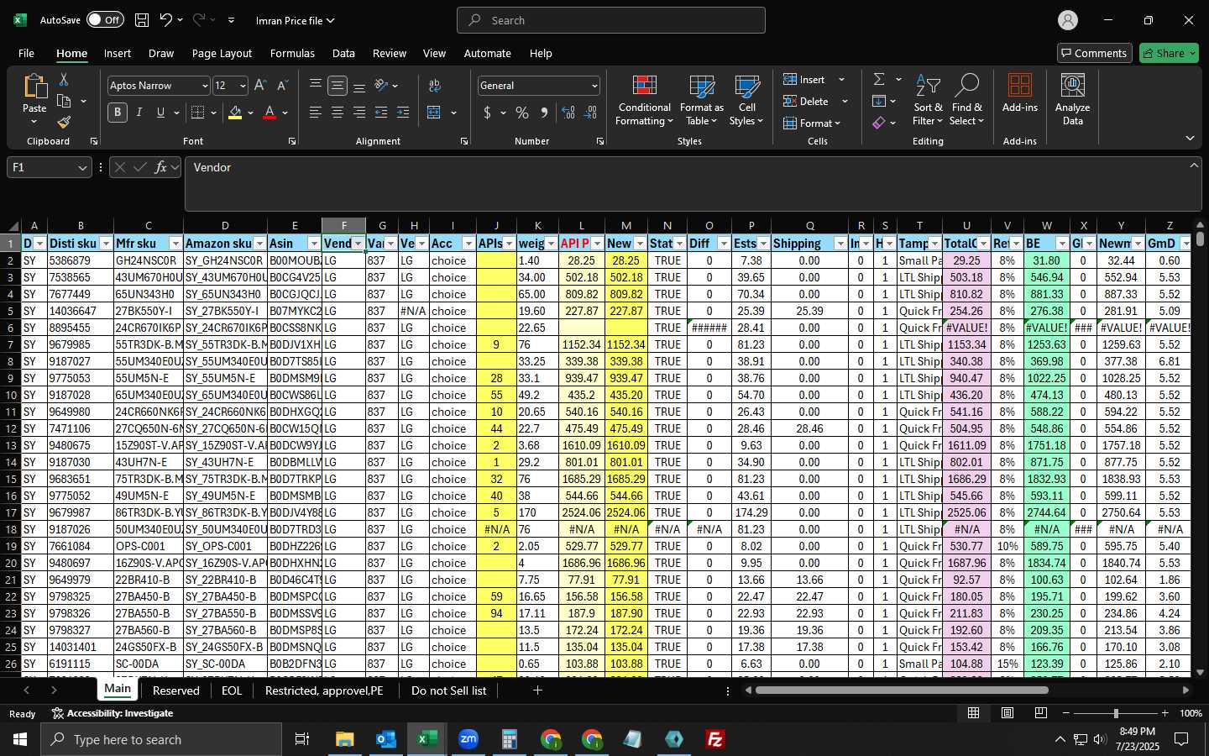
Task: Open Sort & Filter menu
Action: click(x=928, y=101)
